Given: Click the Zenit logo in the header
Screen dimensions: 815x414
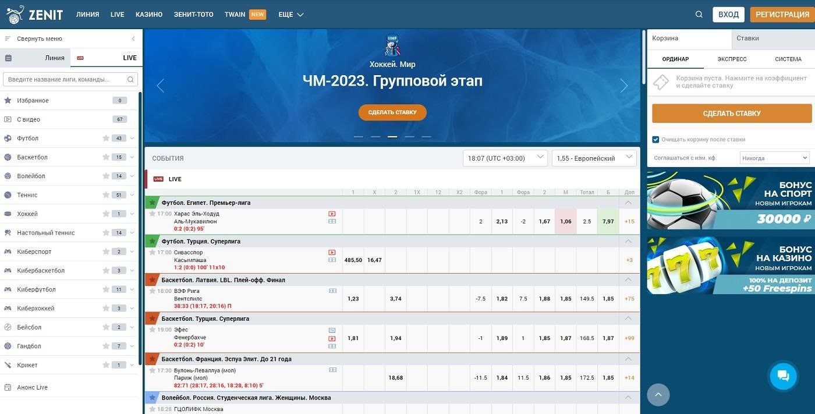Looking at the screenshot, I should pos(35,14).
